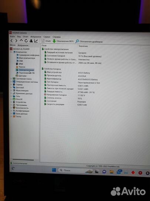150x201 pixels.
Task: Open the DMI tree item
Action: tap(19, 61)
